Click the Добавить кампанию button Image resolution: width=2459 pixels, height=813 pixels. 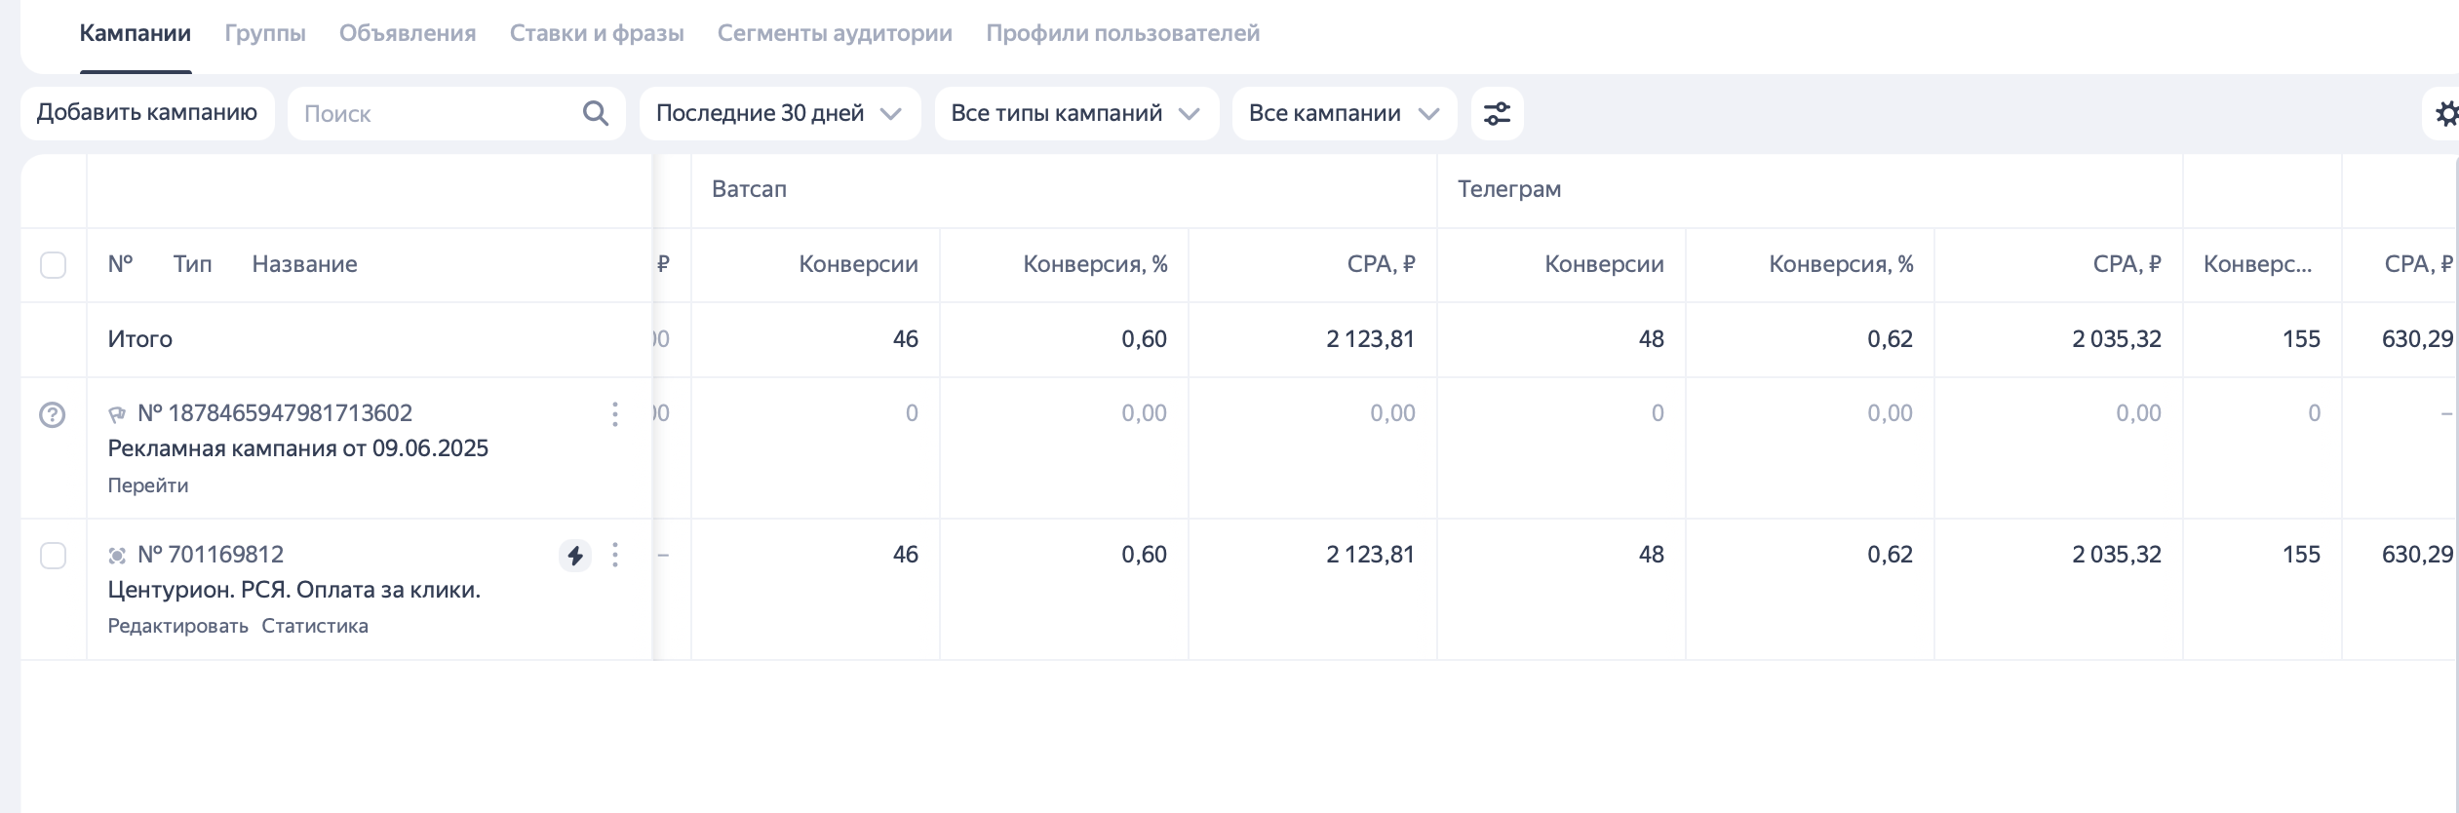coord(147,113)
